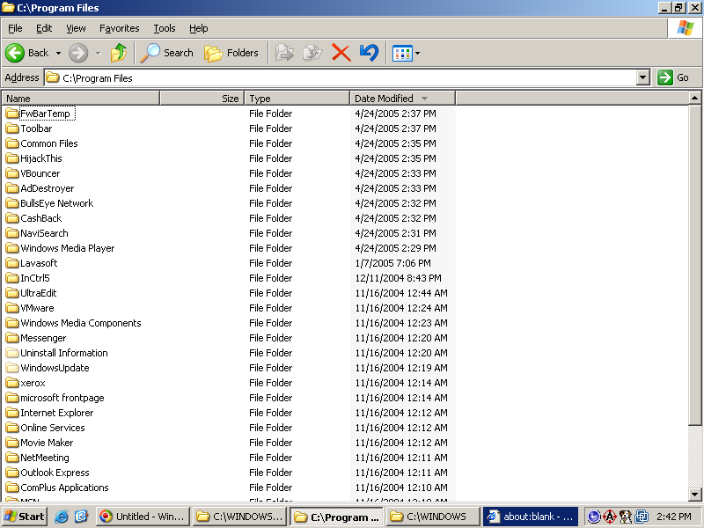Click the dog system tray icon

pyautogui.click(x=625, y=517)
